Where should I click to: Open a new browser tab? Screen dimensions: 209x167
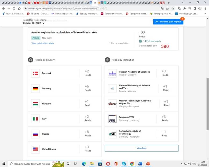169,3
